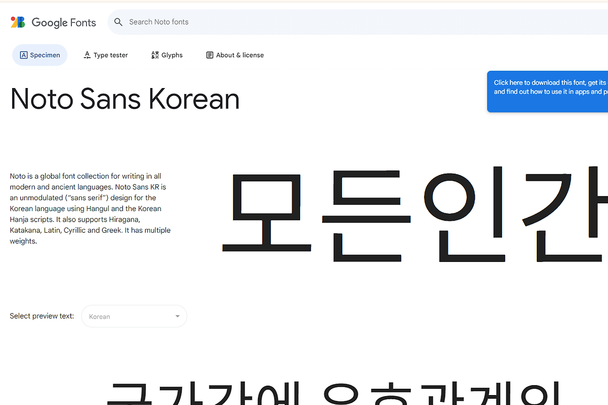
Task: Switch to the Glyphs tab
Action: click(167, 55)
